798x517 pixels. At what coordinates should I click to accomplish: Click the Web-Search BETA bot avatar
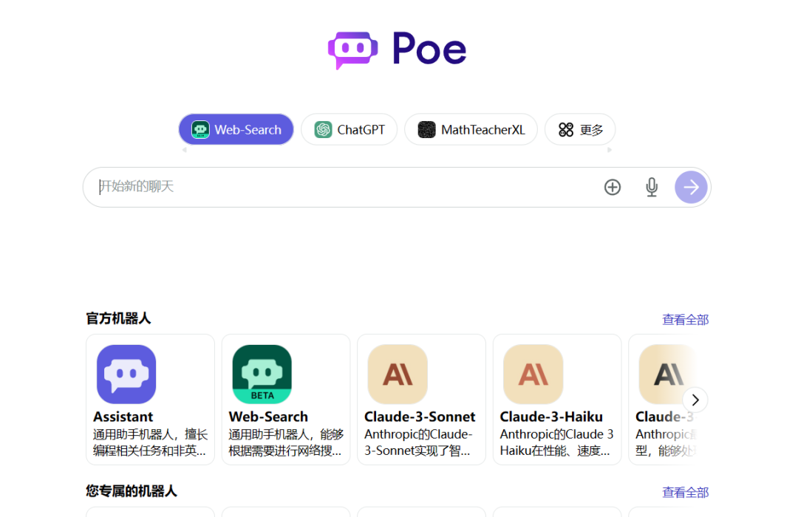(262, 374)
